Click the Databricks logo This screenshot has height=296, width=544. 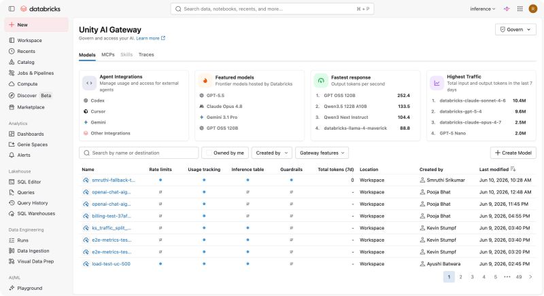tap(40, 9)
